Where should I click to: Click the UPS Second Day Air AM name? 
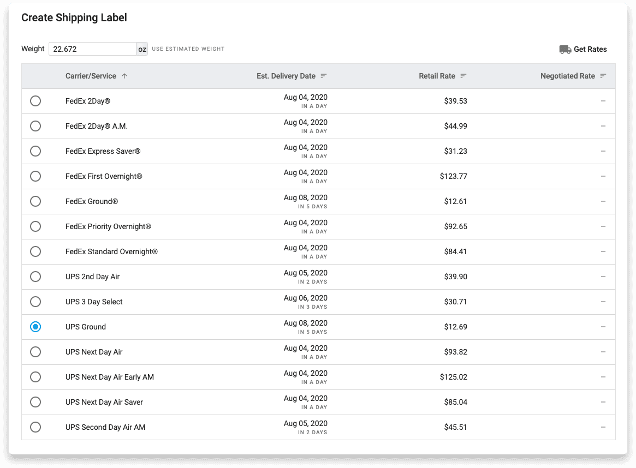105,427
